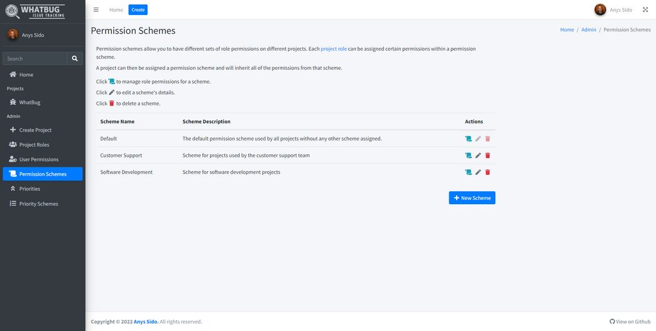Image resolution: width=656 pixels, height=331 pixels.
Task: Select the WhatBug project in sidebar
Action: click(29, 102)
